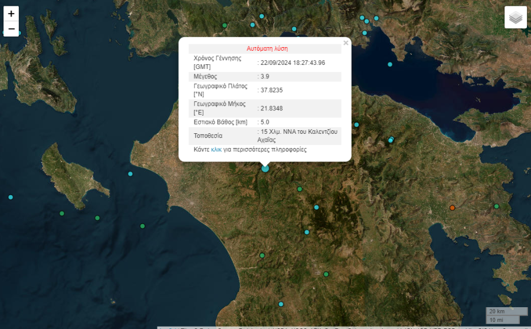531x329 pixels.
Task: Zoom out of the map
Action: tap(11, 29)
